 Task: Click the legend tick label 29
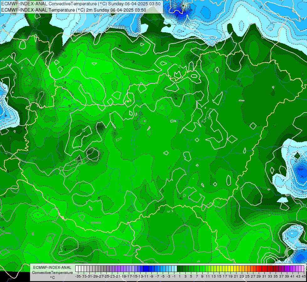[259, 276]
